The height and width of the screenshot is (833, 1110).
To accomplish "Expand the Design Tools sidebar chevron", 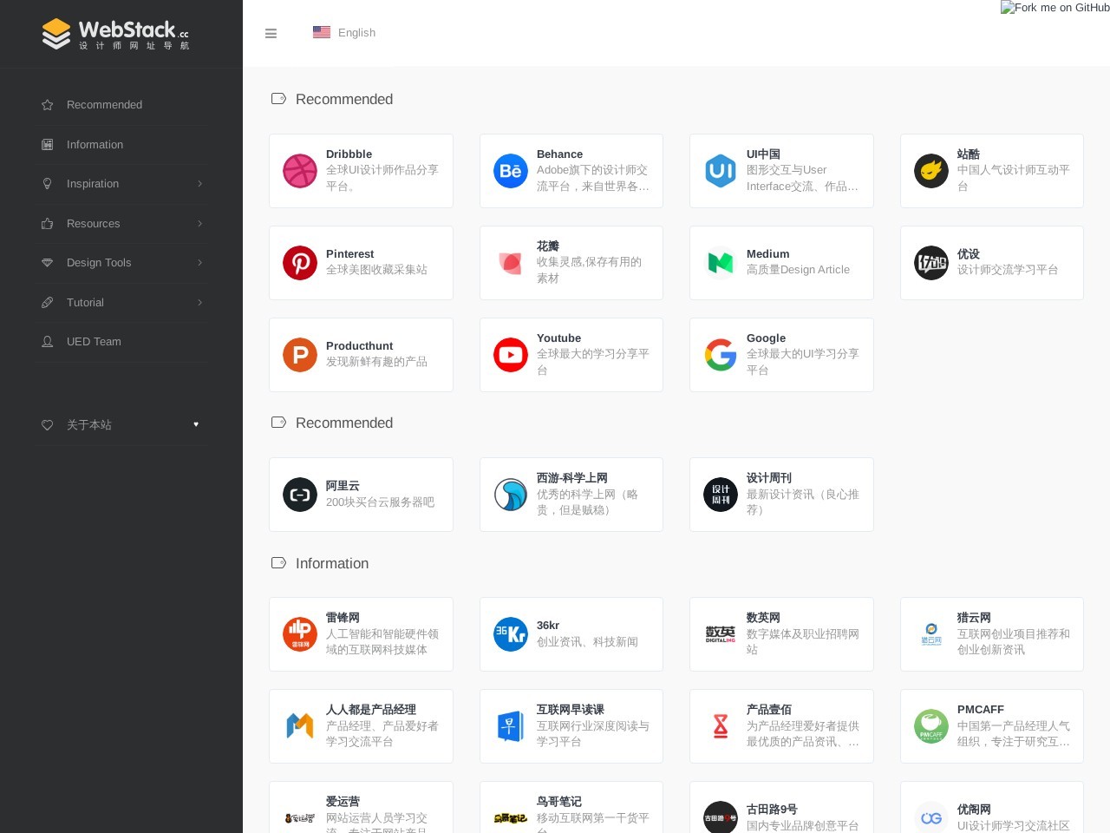I will click(x=199, y=263).
